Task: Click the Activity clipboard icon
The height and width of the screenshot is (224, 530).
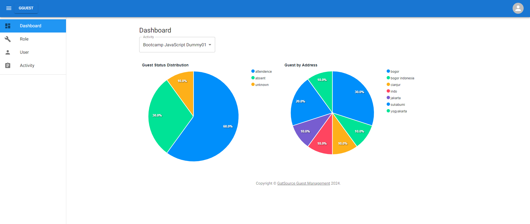Action: point(8,66)
